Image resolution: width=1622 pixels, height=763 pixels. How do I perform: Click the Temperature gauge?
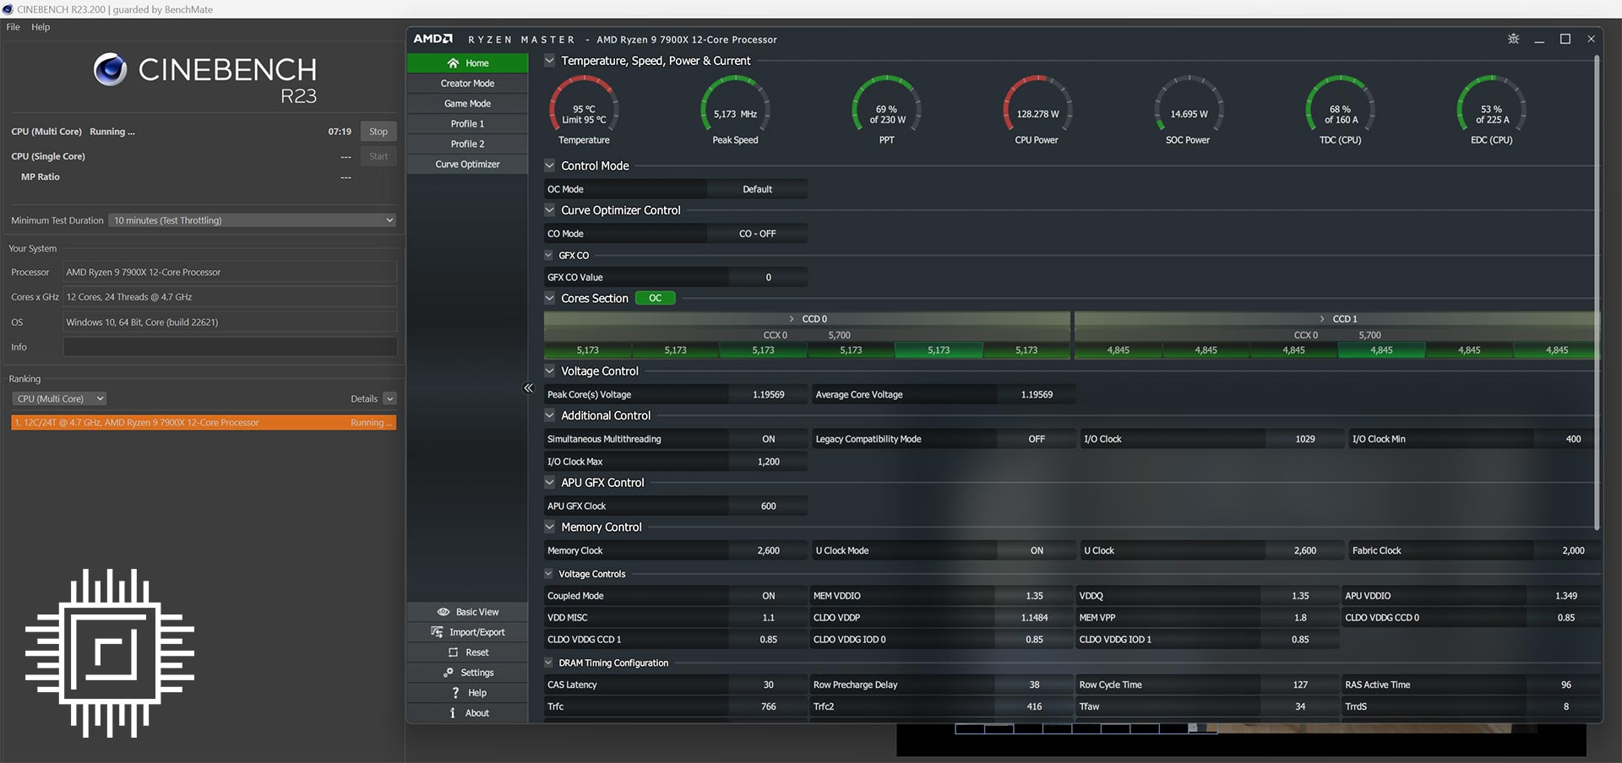(584, 110)
